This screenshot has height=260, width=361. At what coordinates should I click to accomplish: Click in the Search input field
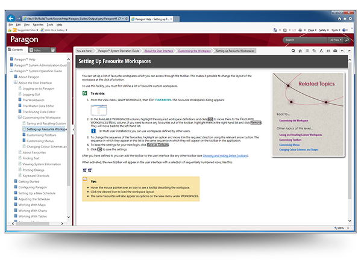coord(305,40)
